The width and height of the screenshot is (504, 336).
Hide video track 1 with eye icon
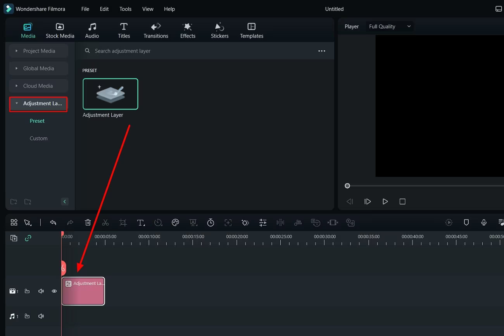[x=54, y=291]
